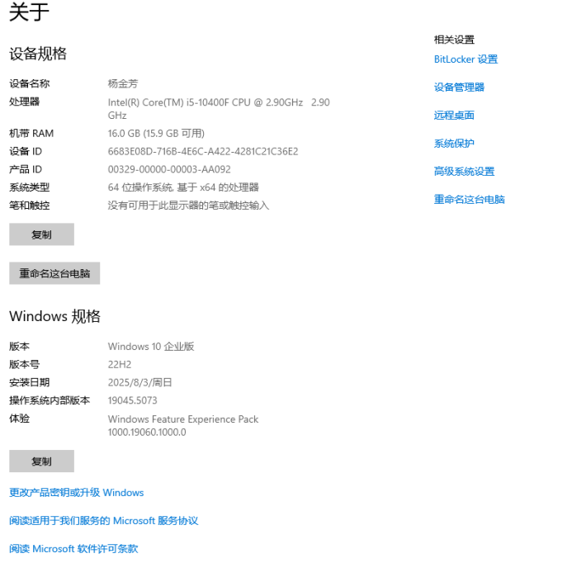This screenshot has width=586, height=563.
Task: Select edition value Windows 10 企业版
Action: 151,347
